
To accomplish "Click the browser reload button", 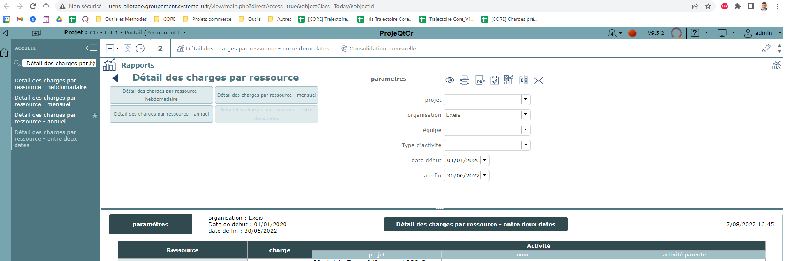I will (x=33, y=6).
